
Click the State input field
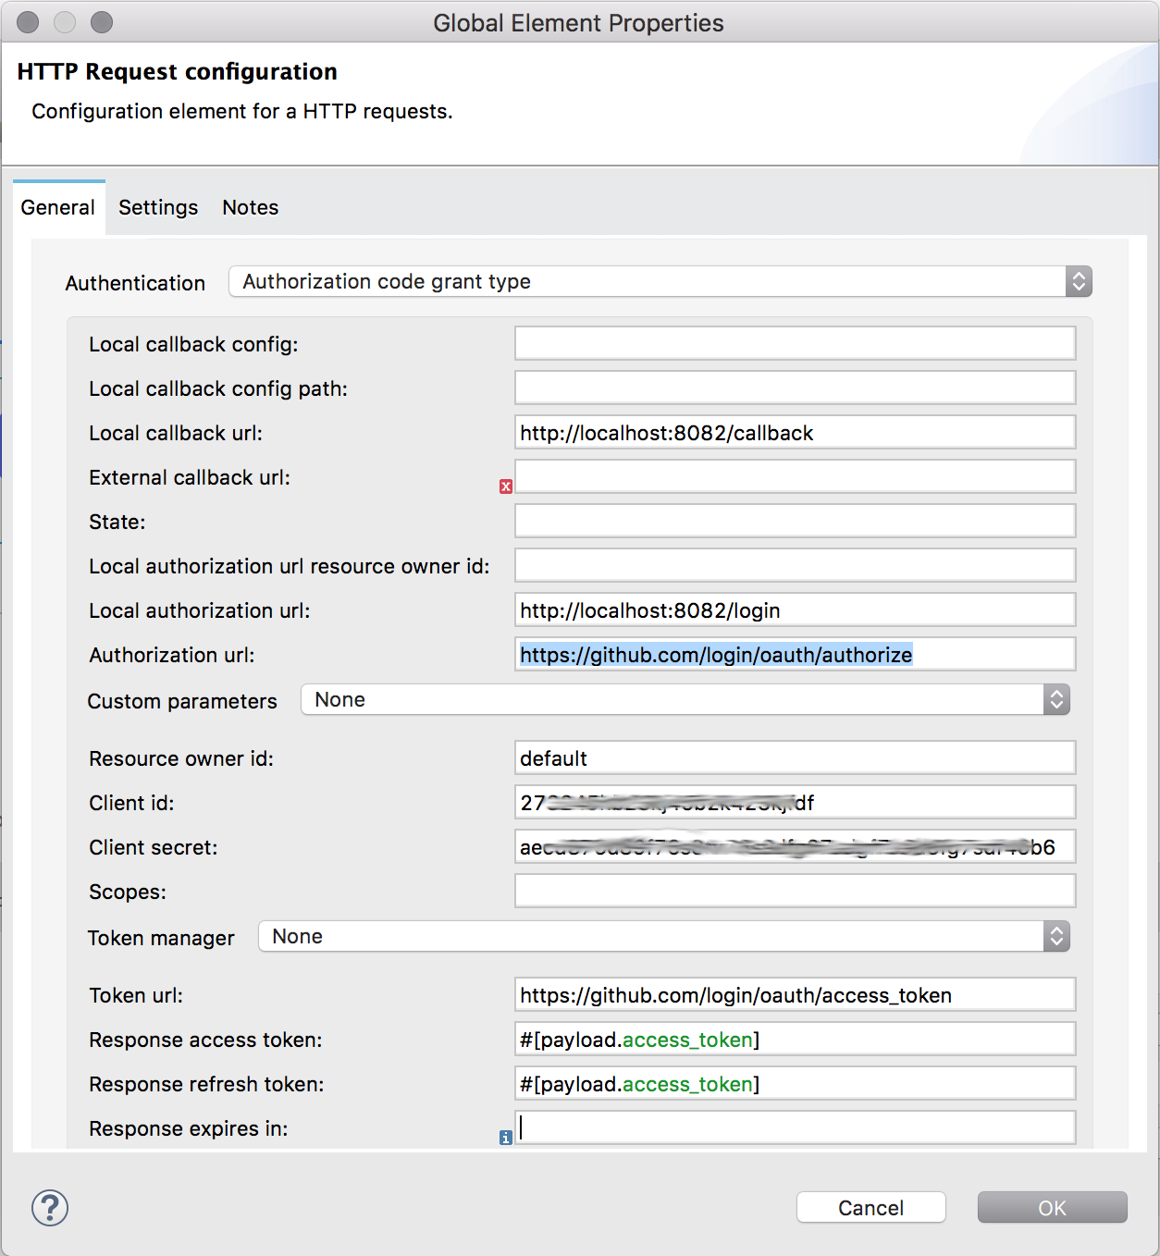coord(796,521)
